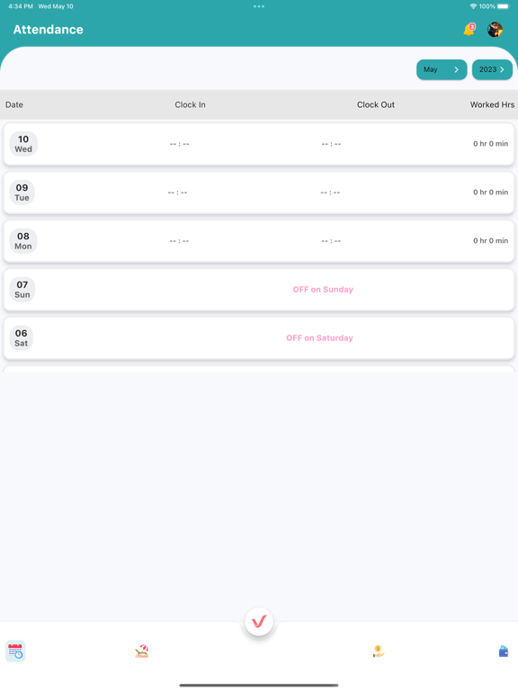The width and height of the screenshot is (518, 691).
Task: Expand the May month dropdown
Action: point(442,69)
